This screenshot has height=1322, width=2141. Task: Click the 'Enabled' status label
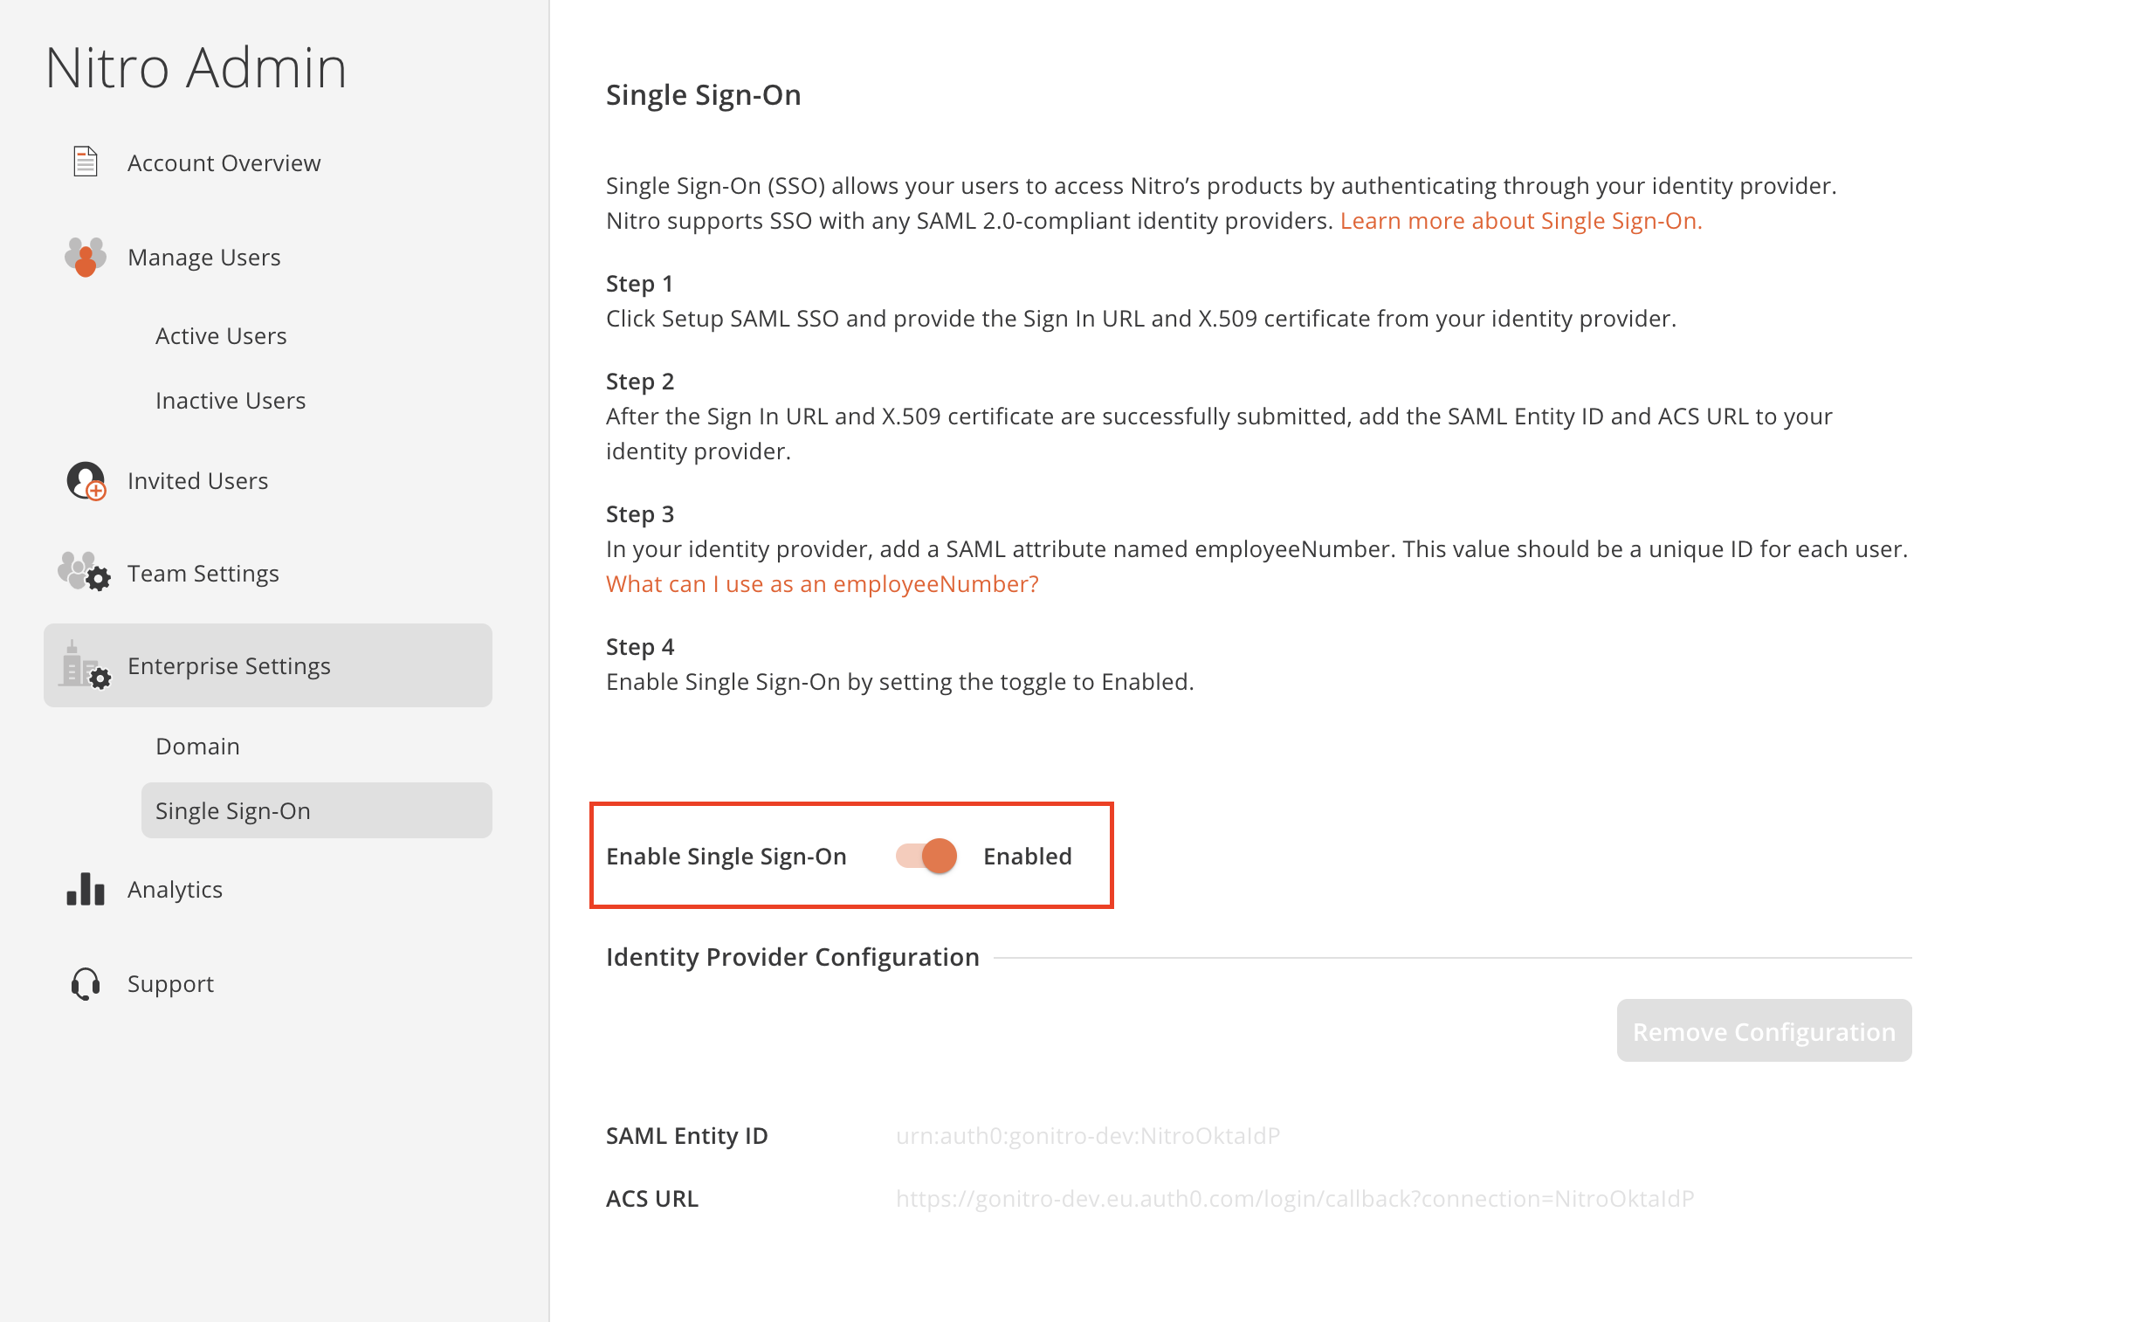pyautogui.click(x=1027, y=856)
